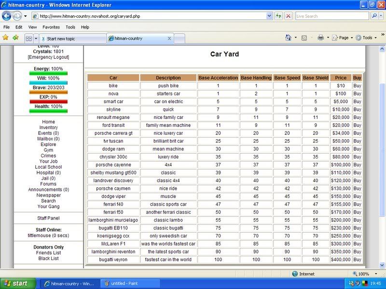
Task: Click the Home page icon
Action: (x=288, y=38)
